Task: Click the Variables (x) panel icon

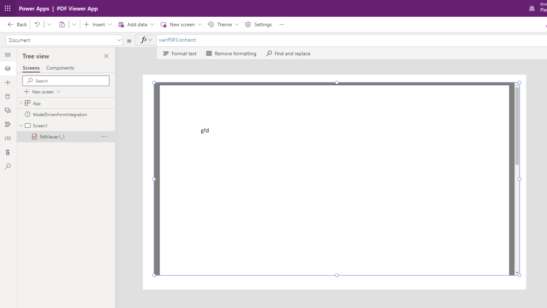Action: (8, 138)
